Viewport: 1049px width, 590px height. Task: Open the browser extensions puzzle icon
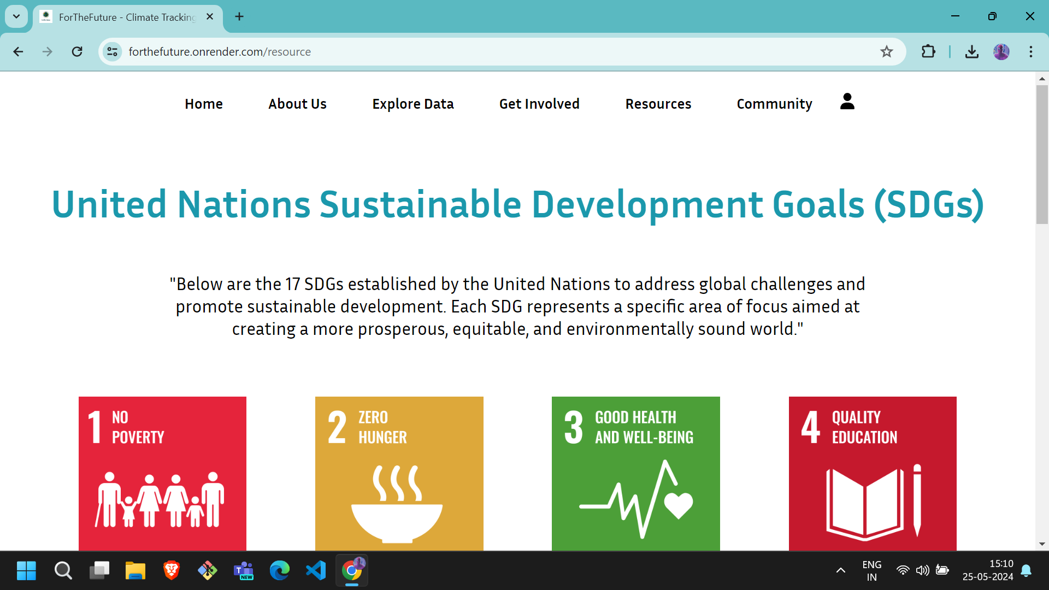(x=928, y=52)
